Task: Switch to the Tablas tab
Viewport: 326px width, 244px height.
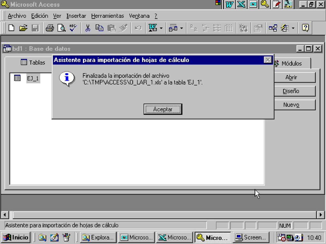Action: coord(33,62)
